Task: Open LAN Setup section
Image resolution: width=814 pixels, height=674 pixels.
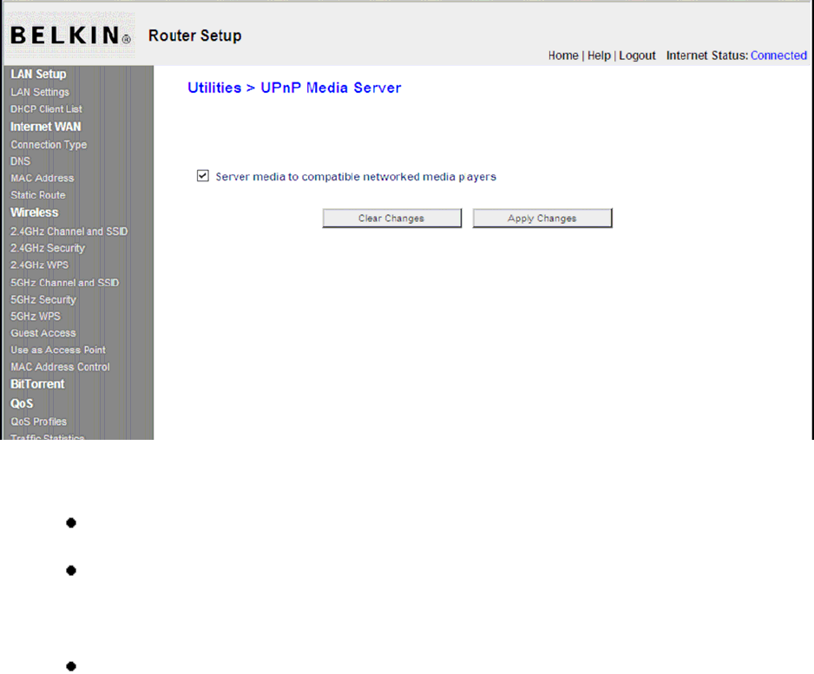Action: pos(38,75)
